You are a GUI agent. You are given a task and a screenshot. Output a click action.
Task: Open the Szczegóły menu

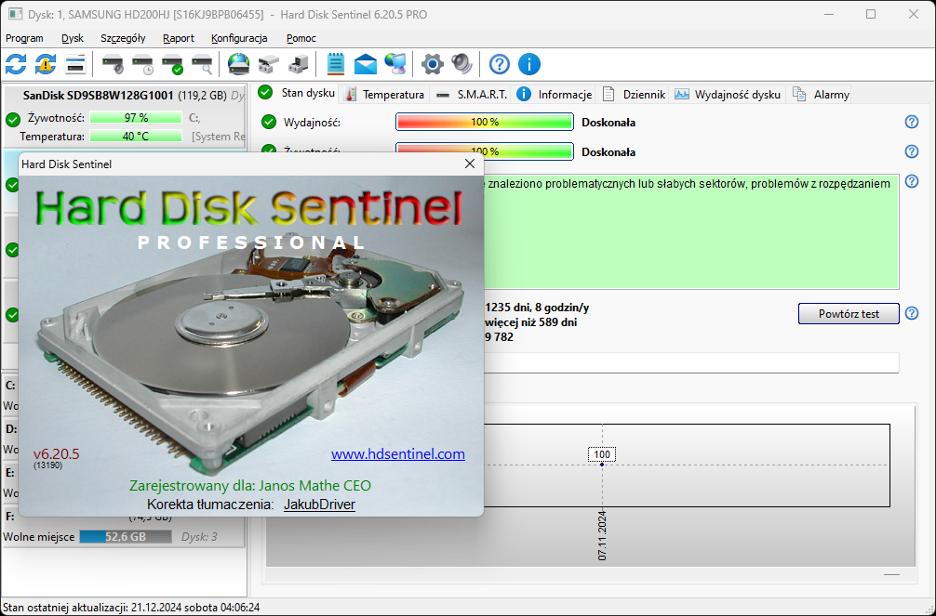123,38
